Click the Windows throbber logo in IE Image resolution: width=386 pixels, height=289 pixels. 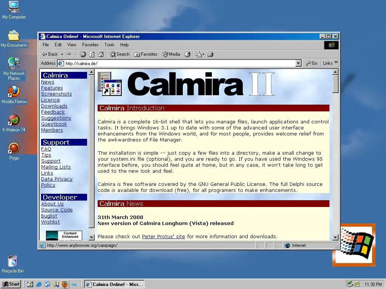coord(331,45)
